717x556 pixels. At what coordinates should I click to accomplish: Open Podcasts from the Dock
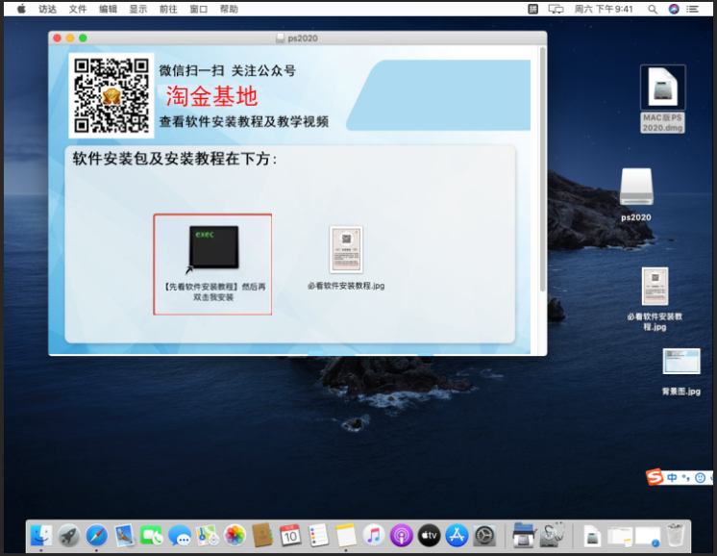(x=402, y=535)
